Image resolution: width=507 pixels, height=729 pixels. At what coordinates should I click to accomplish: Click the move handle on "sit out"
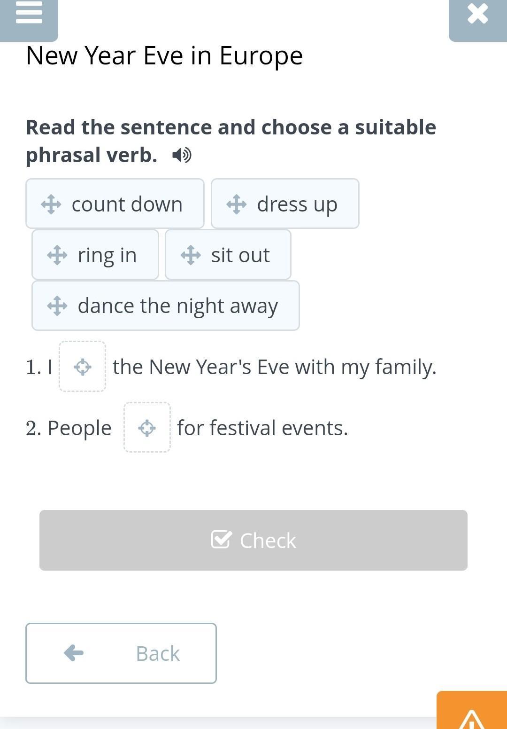point(191,255)
